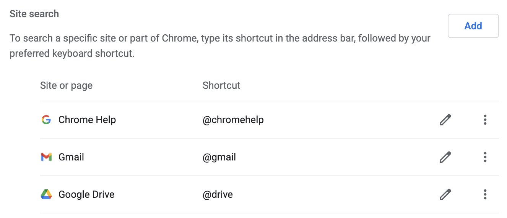
Task: Select the Google Drive row name
Action: point(86,194)
